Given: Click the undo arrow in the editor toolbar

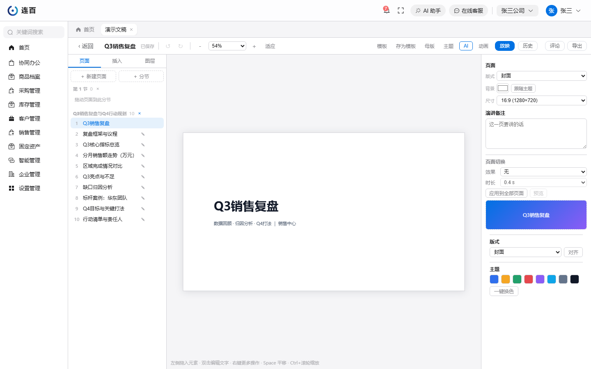Looking at the screenshot, I should (x=168, y=46).
